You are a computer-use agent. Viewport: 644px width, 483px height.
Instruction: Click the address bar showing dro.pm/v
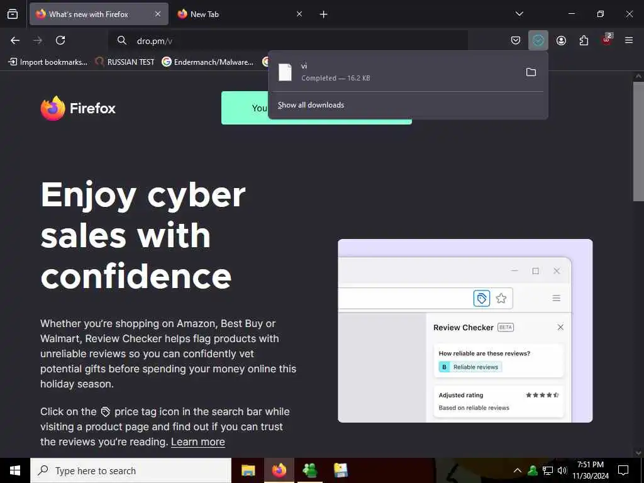click(287, 40)
